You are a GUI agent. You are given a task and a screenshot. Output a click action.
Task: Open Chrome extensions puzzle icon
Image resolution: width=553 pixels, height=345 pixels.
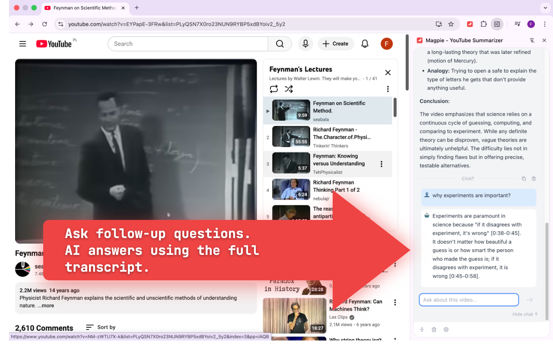483,24
